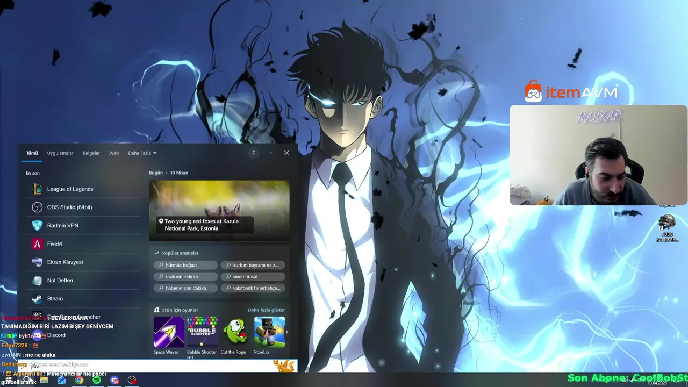Open the F account avatar menu
The height and width of the screenshot is (387, 688).
[253, 153]
